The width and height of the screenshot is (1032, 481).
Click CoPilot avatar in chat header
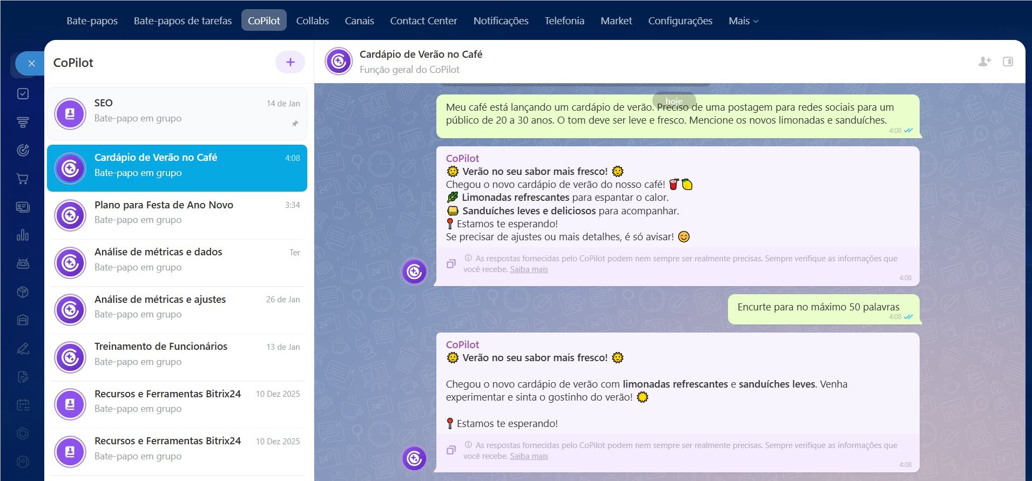click(339, 62)
